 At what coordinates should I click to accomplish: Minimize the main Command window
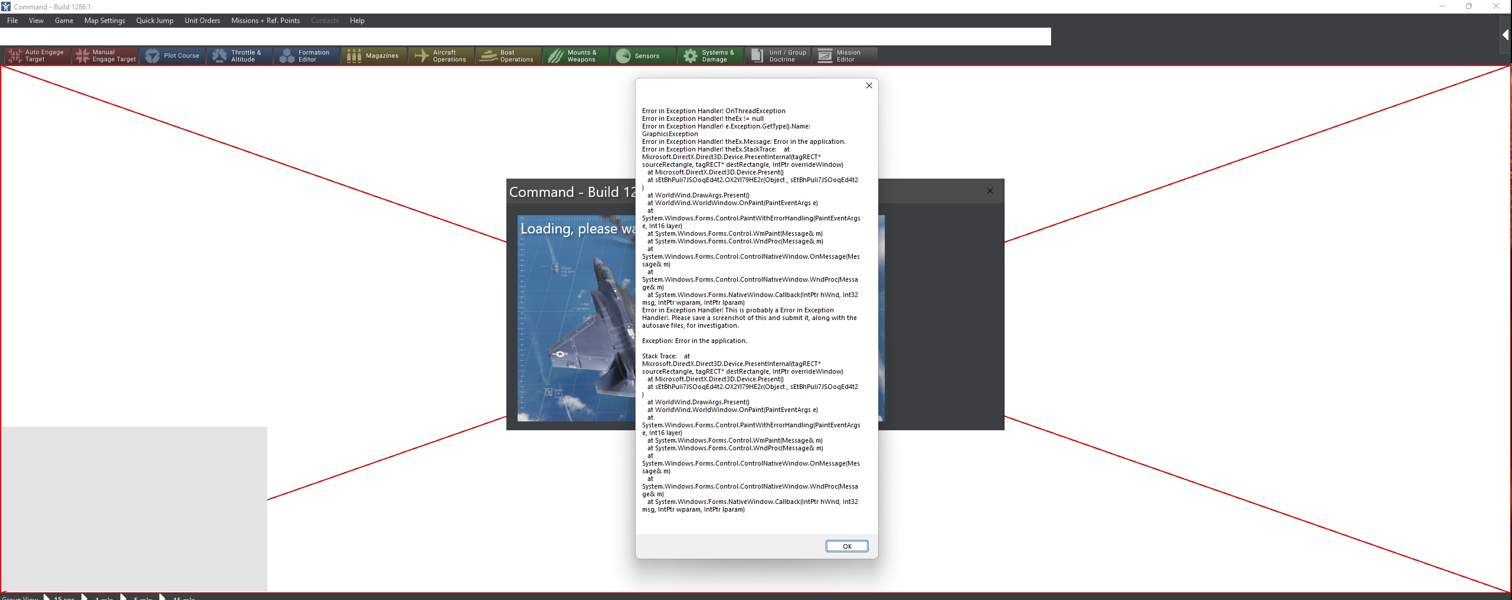1442,6
